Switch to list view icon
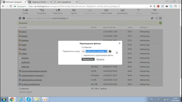 157,18
